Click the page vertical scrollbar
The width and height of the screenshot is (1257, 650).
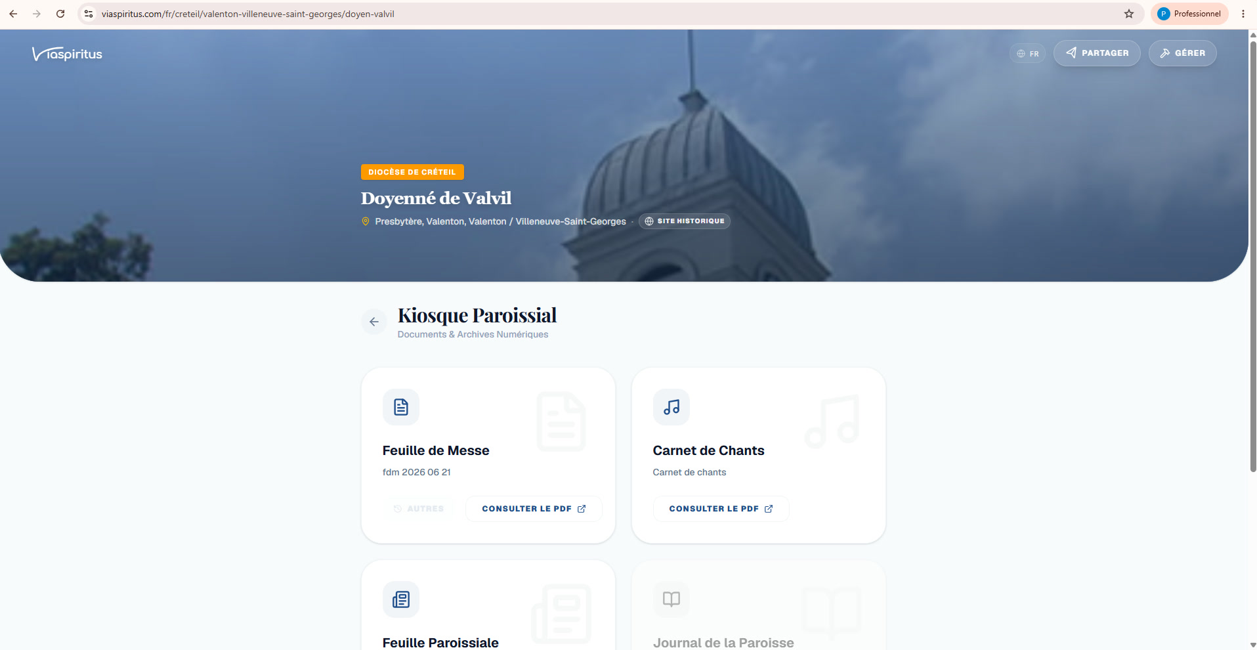click(x=1252, y=256)
